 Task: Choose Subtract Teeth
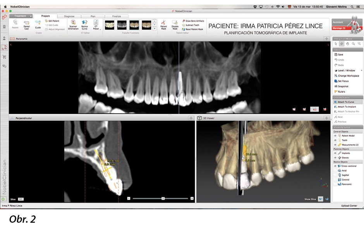click(x=191, y=25)
